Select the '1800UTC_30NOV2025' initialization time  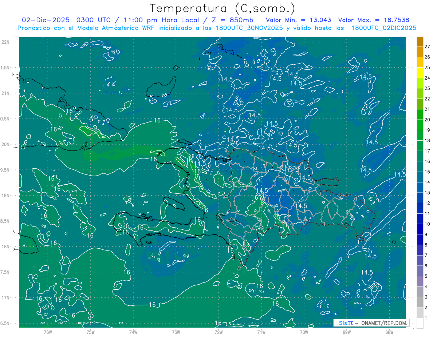click(x=249, y=28)
